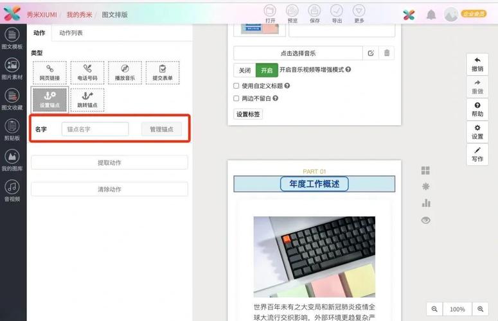Click the 管理锚点 button

(x=162, y=129)
